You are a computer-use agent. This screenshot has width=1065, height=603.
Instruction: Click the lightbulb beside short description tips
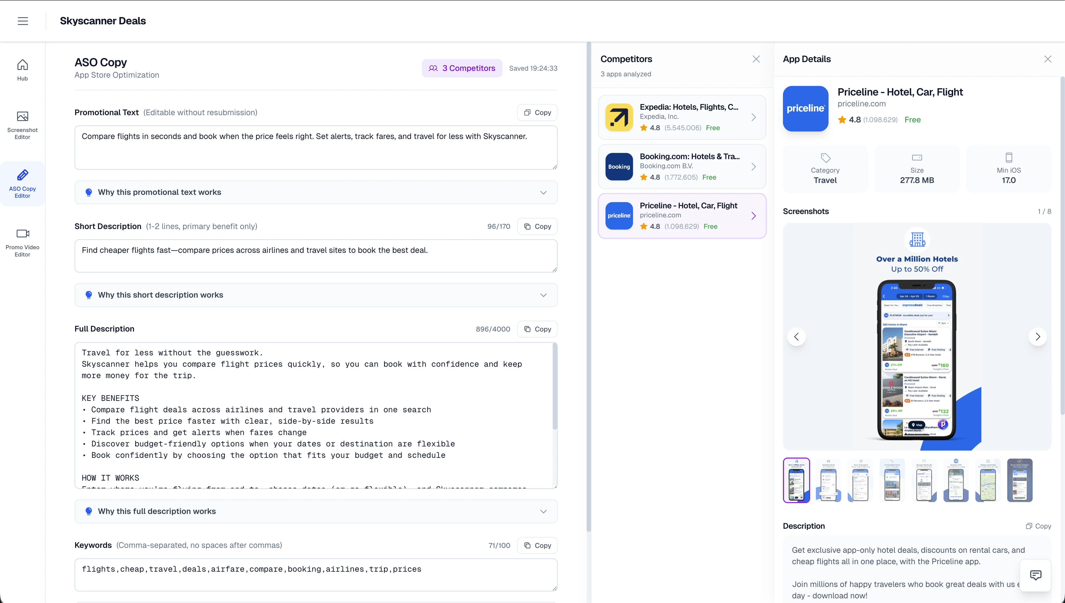coord(89,295)
